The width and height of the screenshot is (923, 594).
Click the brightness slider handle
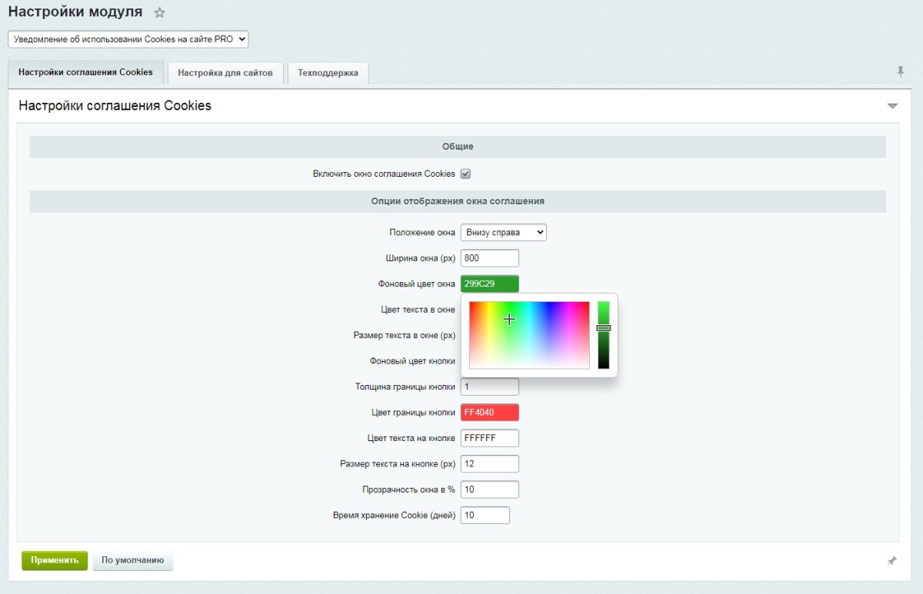pos(604,328)
